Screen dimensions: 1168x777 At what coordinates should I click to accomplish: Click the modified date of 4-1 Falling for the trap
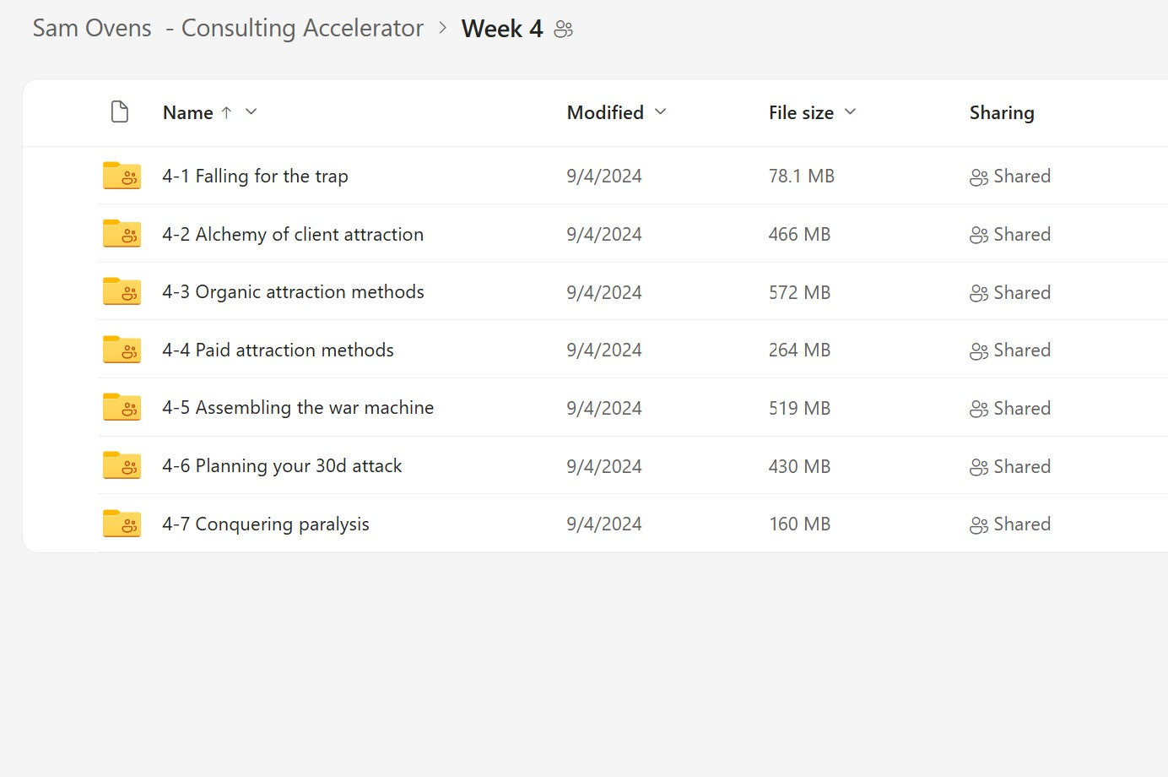(x=604, y=176)
